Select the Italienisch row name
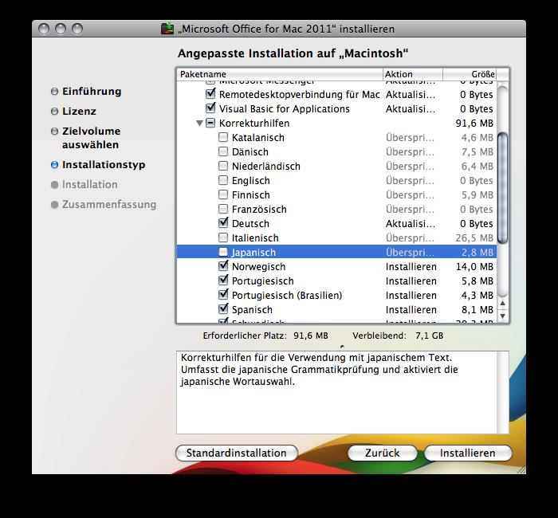558x518 pixels. click(x=255, y=237)
